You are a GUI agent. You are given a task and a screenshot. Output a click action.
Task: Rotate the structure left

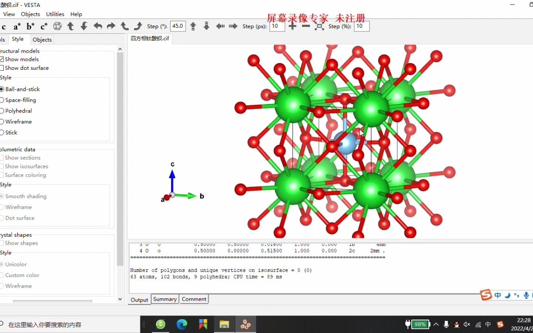point(98,26)
